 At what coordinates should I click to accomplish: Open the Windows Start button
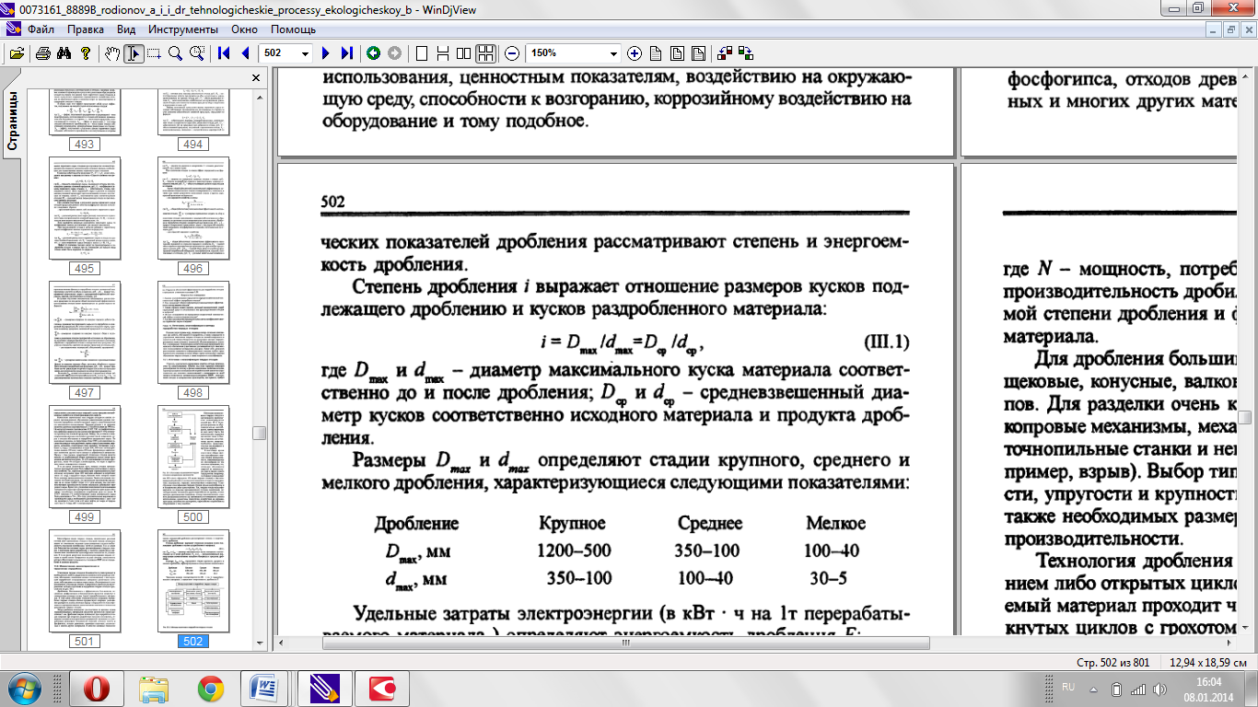[x=24, y=688]
